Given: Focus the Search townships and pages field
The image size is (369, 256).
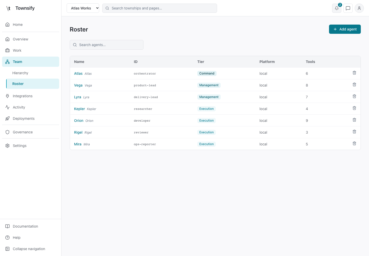Looking at the screenshot, I should tap(160, 8).
